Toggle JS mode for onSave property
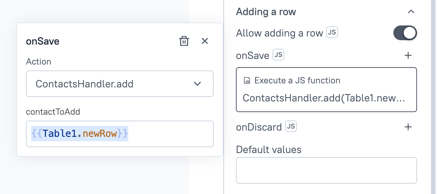The width and height of the screenshot is (437, 194). pyautogui.click(x=278, y=55)
